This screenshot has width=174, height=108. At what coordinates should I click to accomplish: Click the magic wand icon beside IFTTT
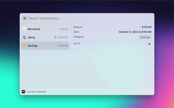point(150,44)
